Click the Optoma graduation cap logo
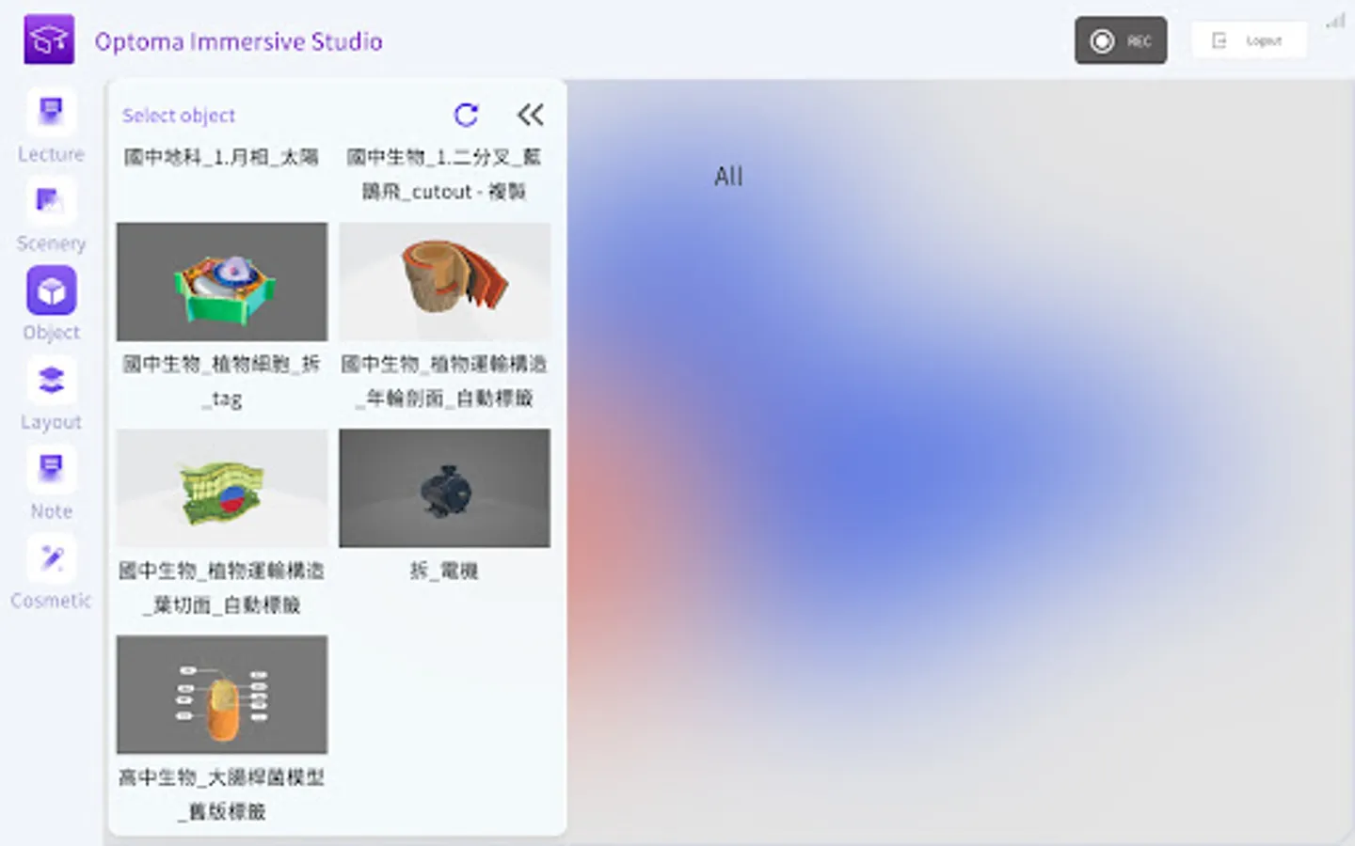Screen dimensions: 1355x846 point(49,39)
